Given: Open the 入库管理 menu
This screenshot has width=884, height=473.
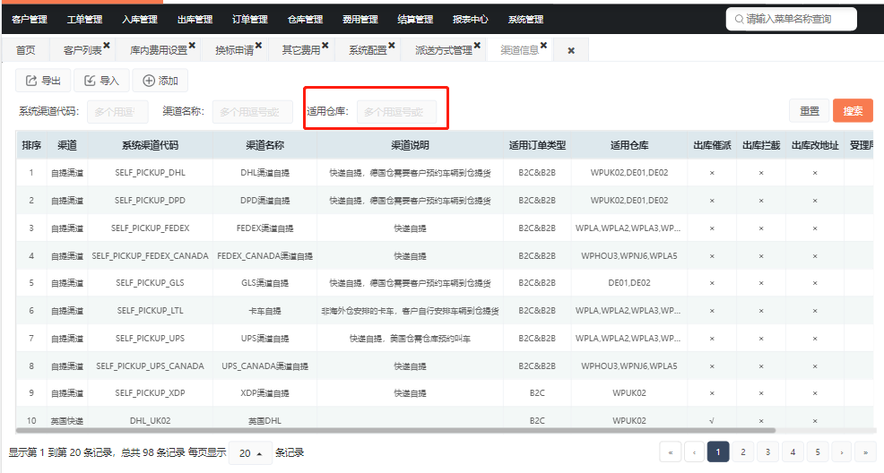Looking at the screenshot, I should tap(140, 19).
